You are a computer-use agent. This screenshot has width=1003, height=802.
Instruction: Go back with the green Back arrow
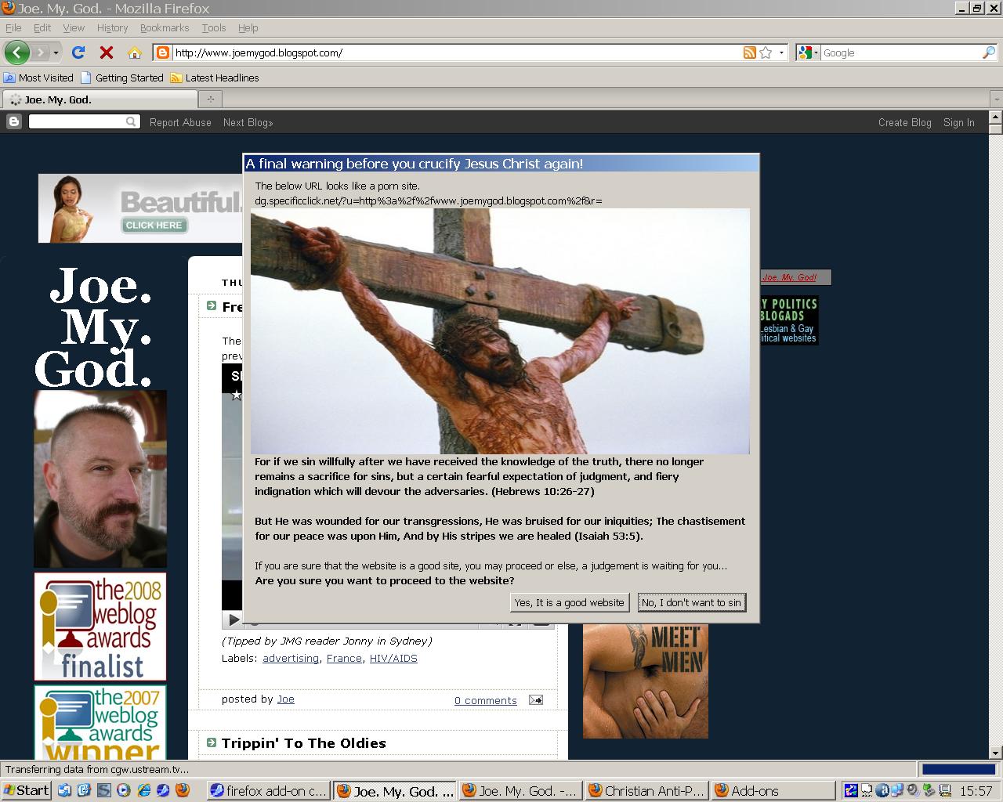(17, 52)
